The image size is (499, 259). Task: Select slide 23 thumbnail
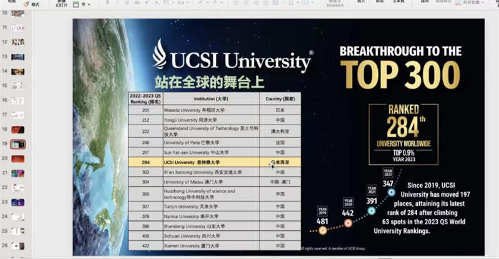(x=18, y=202)
